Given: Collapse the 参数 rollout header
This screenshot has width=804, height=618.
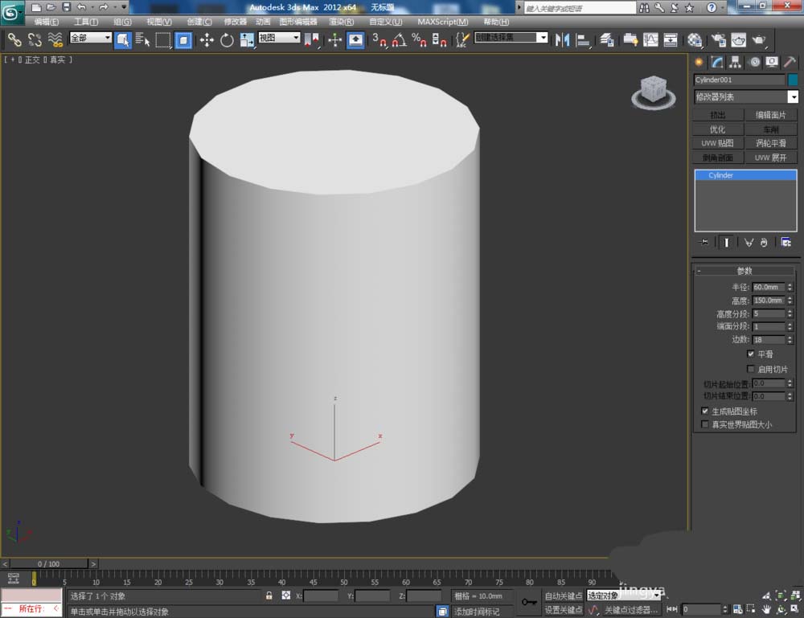Looking at the screenshot, I should tap(745, 271).
